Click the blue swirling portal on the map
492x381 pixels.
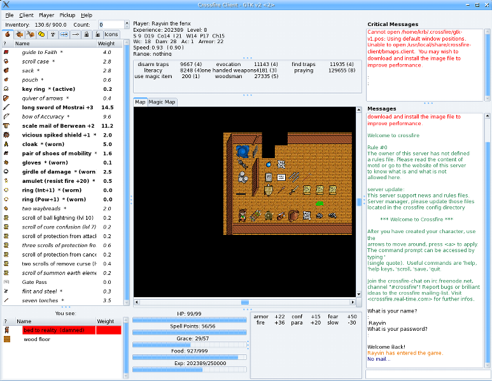[x=243, y=152]
